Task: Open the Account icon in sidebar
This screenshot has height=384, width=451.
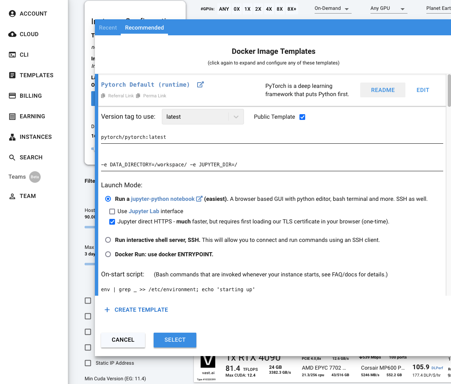Action: coord(12,14)
